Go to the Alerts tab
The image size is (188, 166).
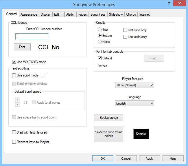click(71, 14)
